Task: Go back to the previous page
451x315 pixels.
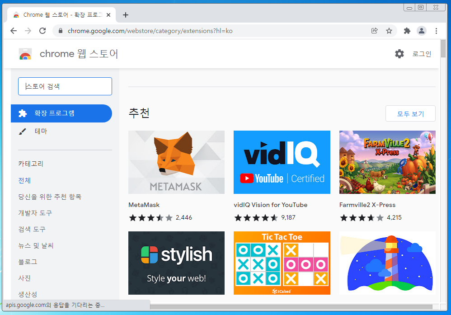Action: (14, 31)
